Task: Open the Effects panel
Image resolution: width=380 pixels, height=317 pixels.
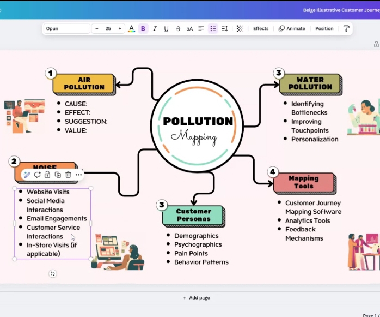Action: [261, 28]
